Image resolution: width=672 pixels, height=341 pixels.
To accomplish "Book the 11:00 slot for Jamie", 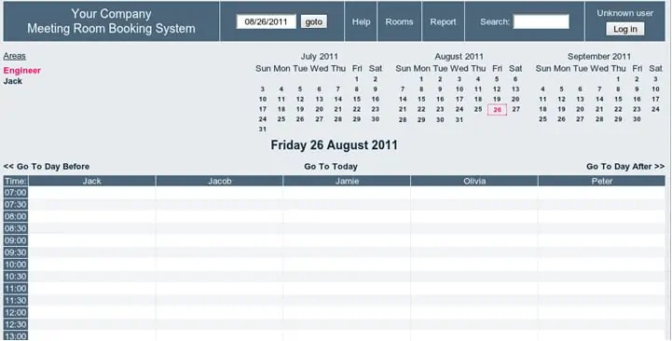I will point(347,288).
